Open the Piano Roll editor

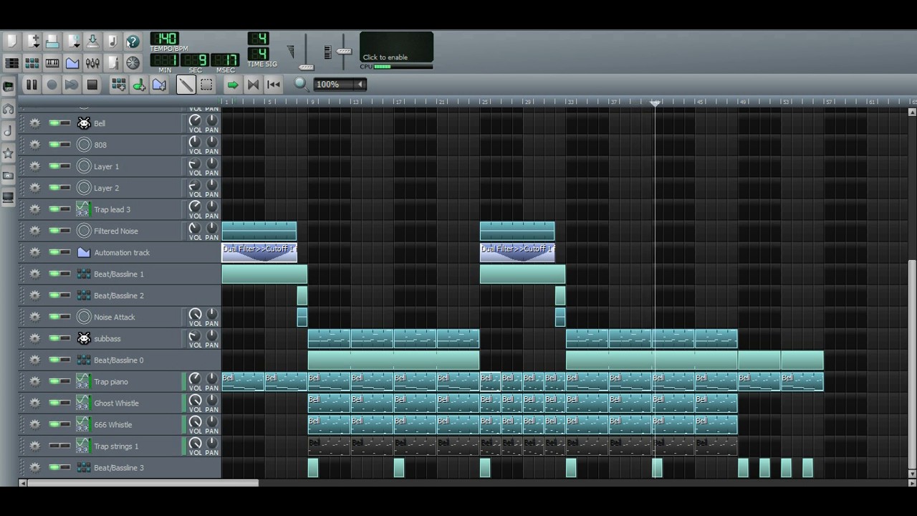pyautogui.click(x=52, y=63)
